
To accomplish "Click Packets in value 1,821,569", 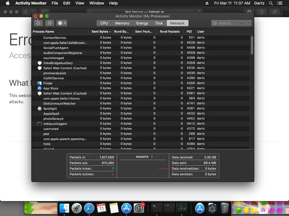I will point(107,157).
